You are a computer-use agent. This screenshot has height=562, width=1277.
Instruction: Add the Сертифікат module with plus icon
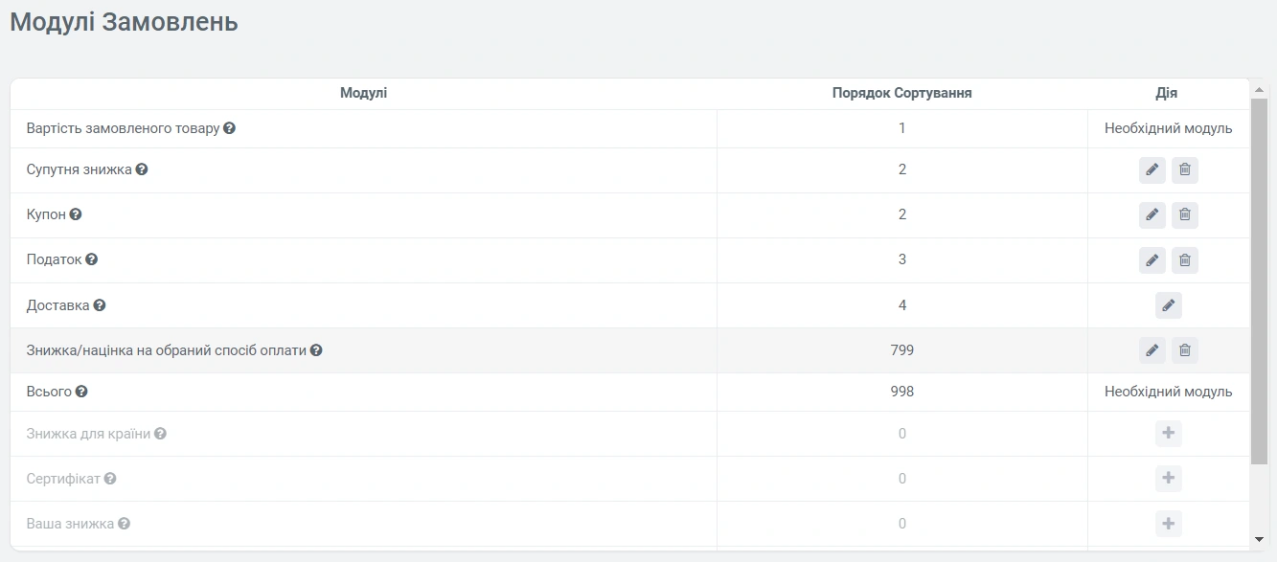1169,479
